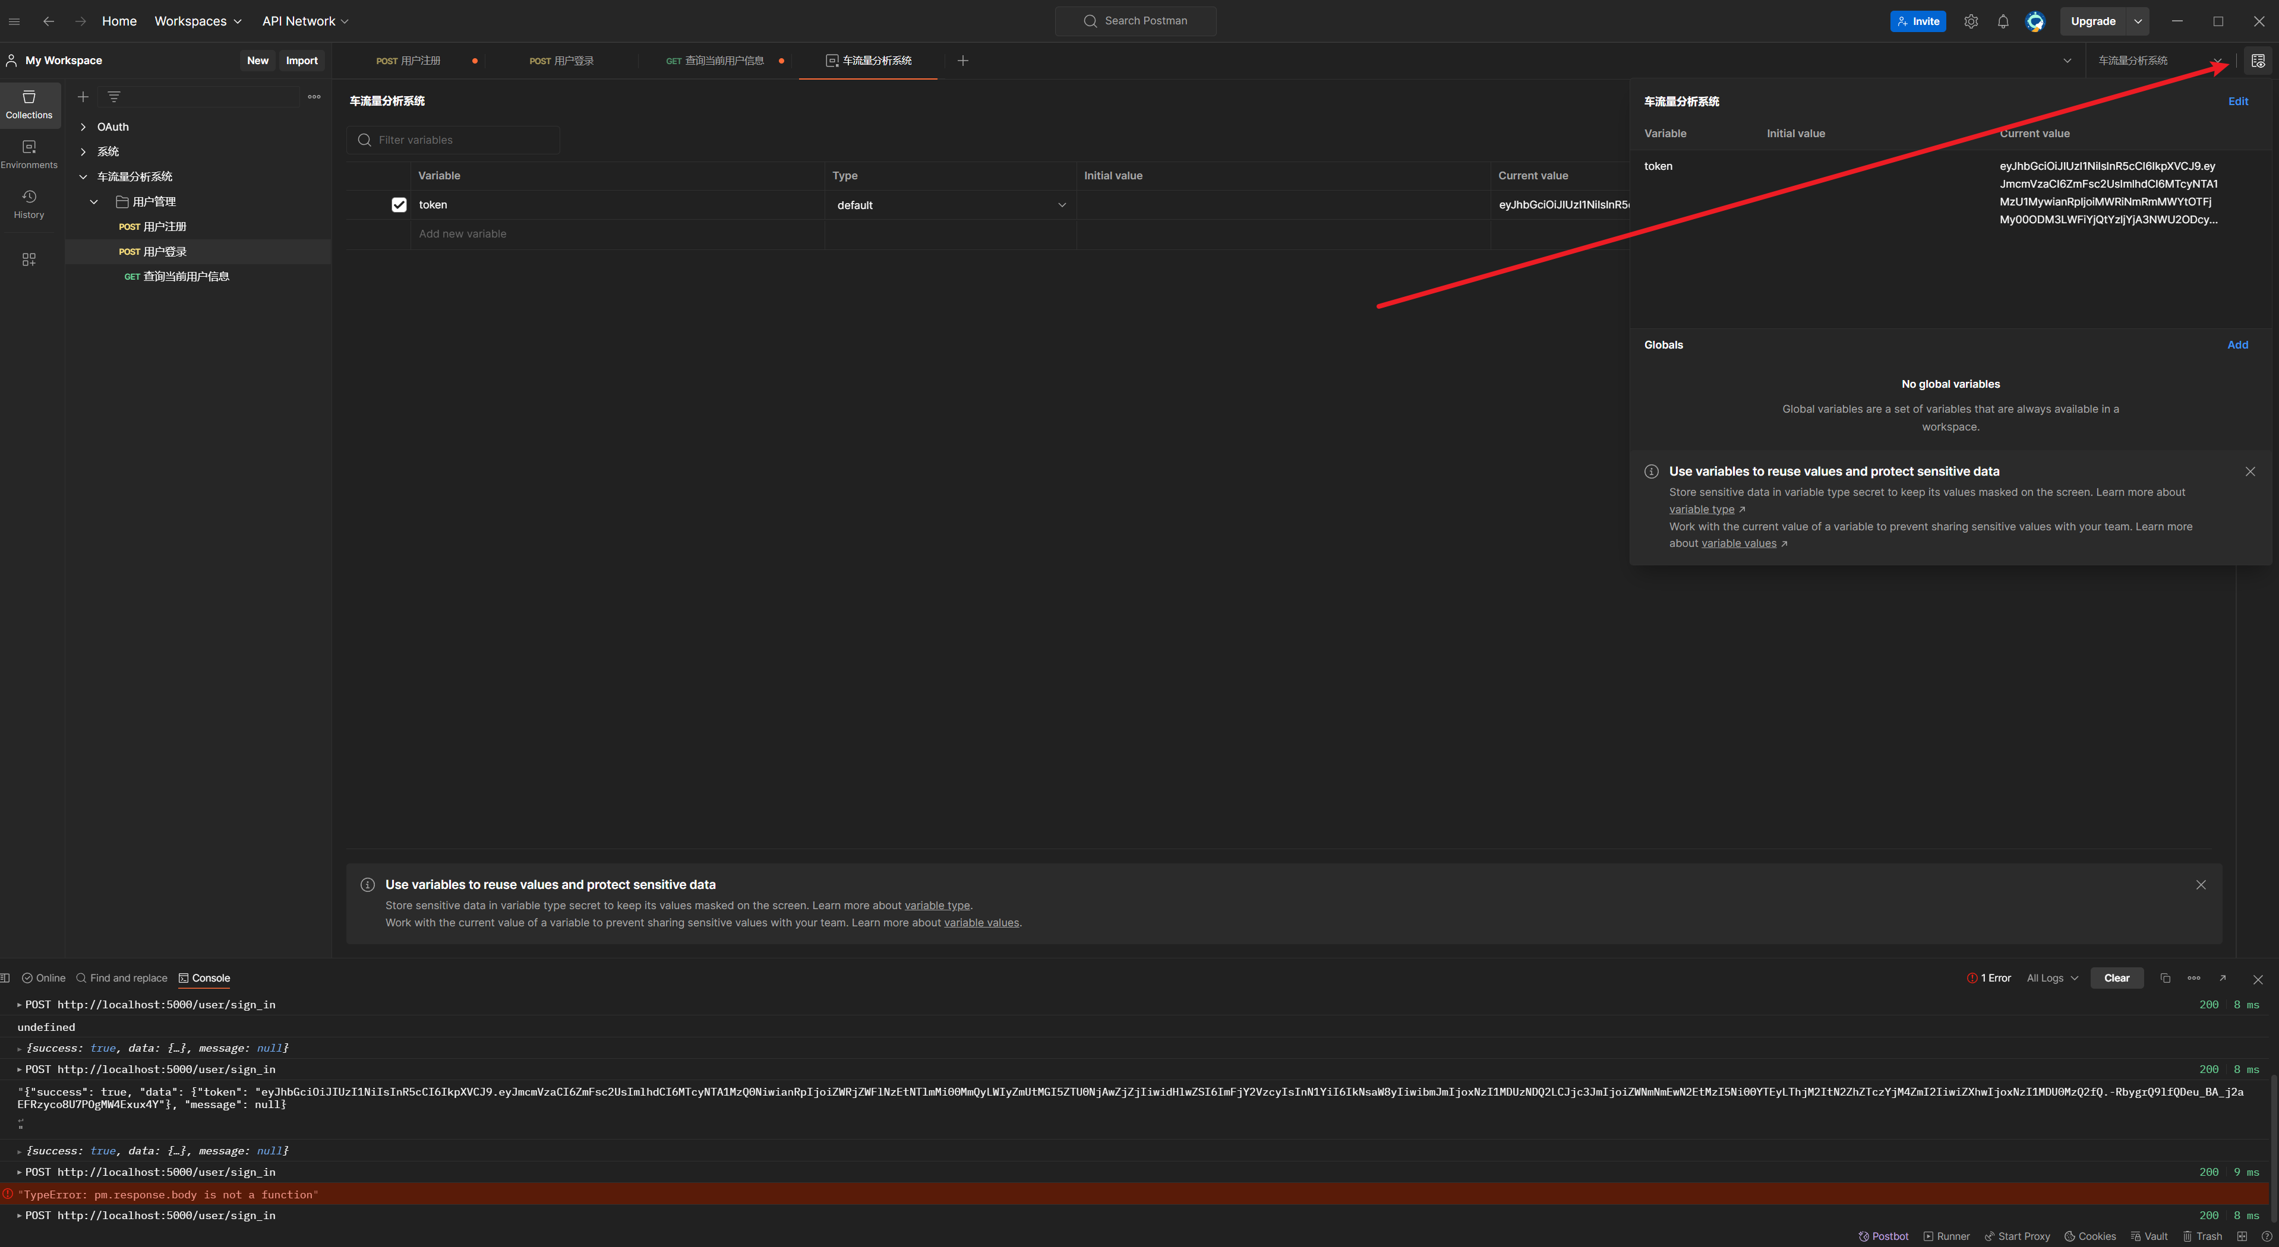
Task: Open the Collections sidebar tab
Action: pyautogui.click(x=29, y=105)
